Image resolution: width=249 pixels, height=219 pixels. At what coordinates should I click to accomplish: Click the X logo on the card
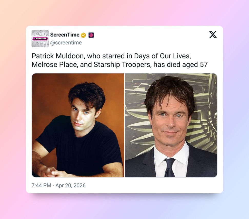[x=213, y=35]
